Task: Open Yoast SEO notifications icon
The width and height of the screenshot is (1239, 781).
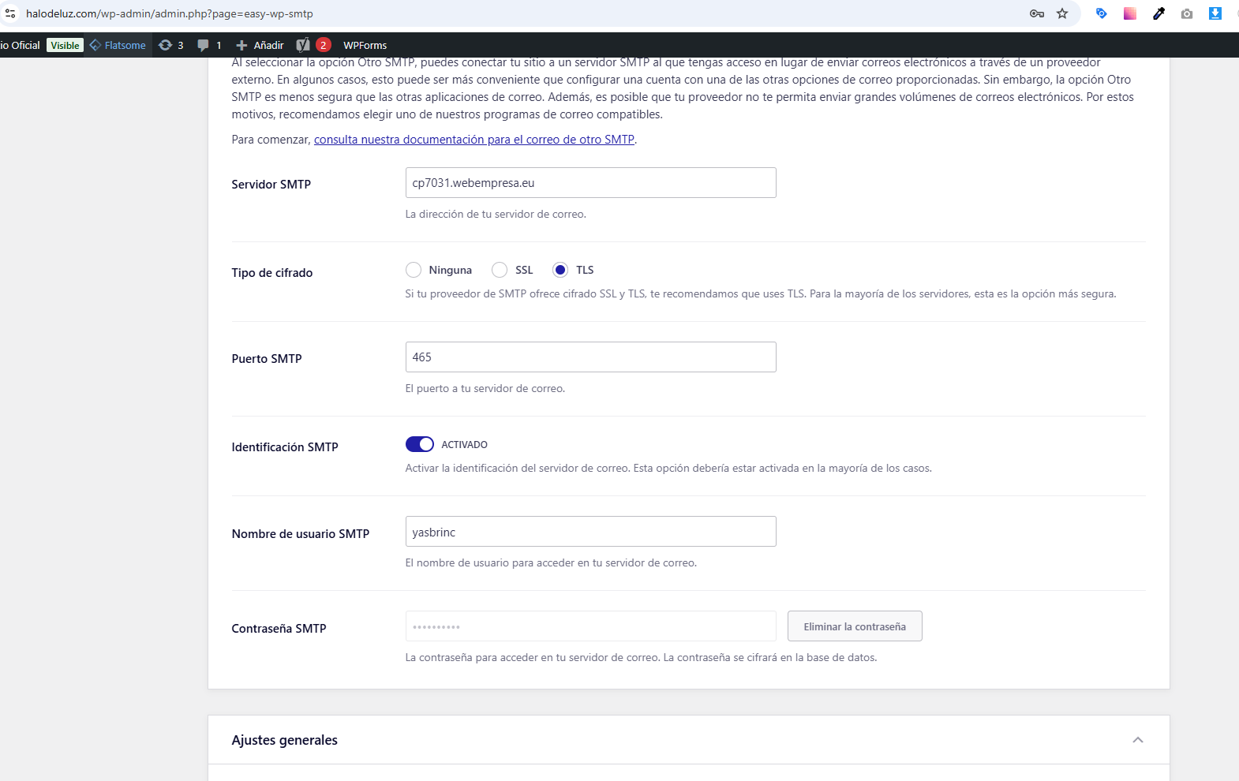Action: click(x=313, y=45)
